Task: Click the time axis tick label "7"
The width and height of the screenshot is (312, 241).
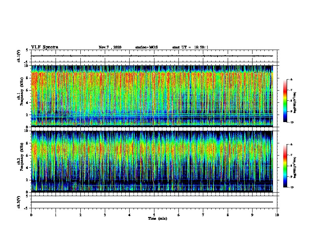Action: pyautogui.click(x=203, y=215)
